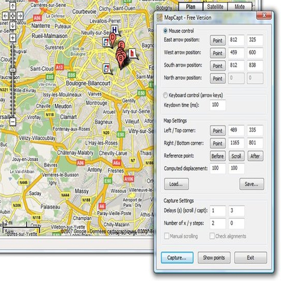The image size is (281, 281).
Task: Click Point button for South arrow position
Action: pos(218,66)
